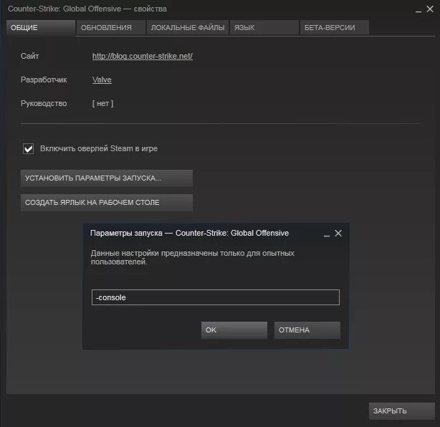Viewport: 440px width, 427px height.
Task: Close the properties window with X
Action: click(x=430, y=9)
